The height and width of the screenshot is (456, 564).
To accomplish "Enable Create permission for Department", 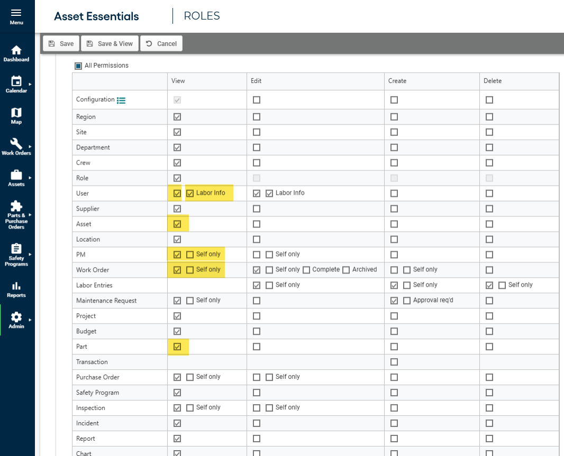I will (x=394, y=148).
